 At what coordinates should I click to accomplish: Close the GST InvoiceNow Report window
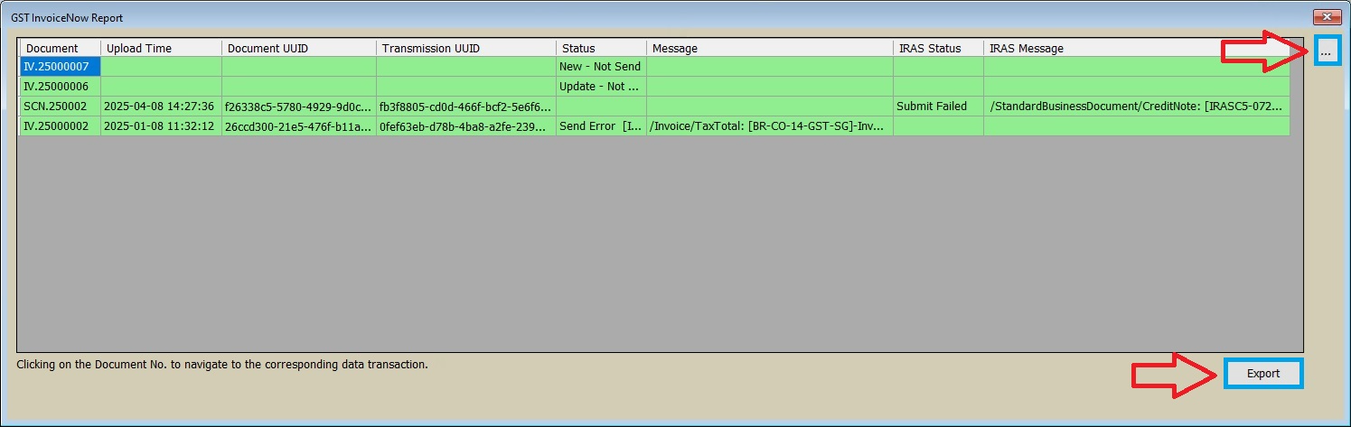pos(1327,17)
